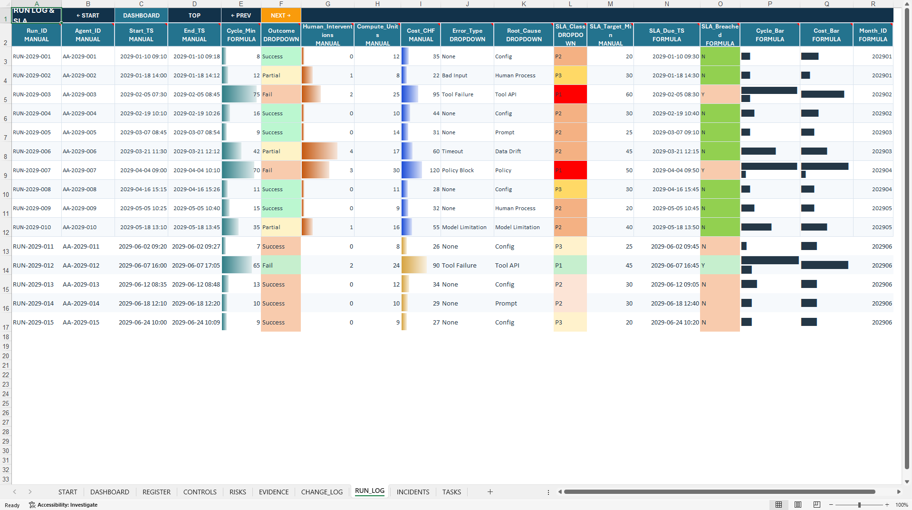Open the DASHBOARD sheet tab
Viewport: 912px width, 510px height.
point(110,492)
